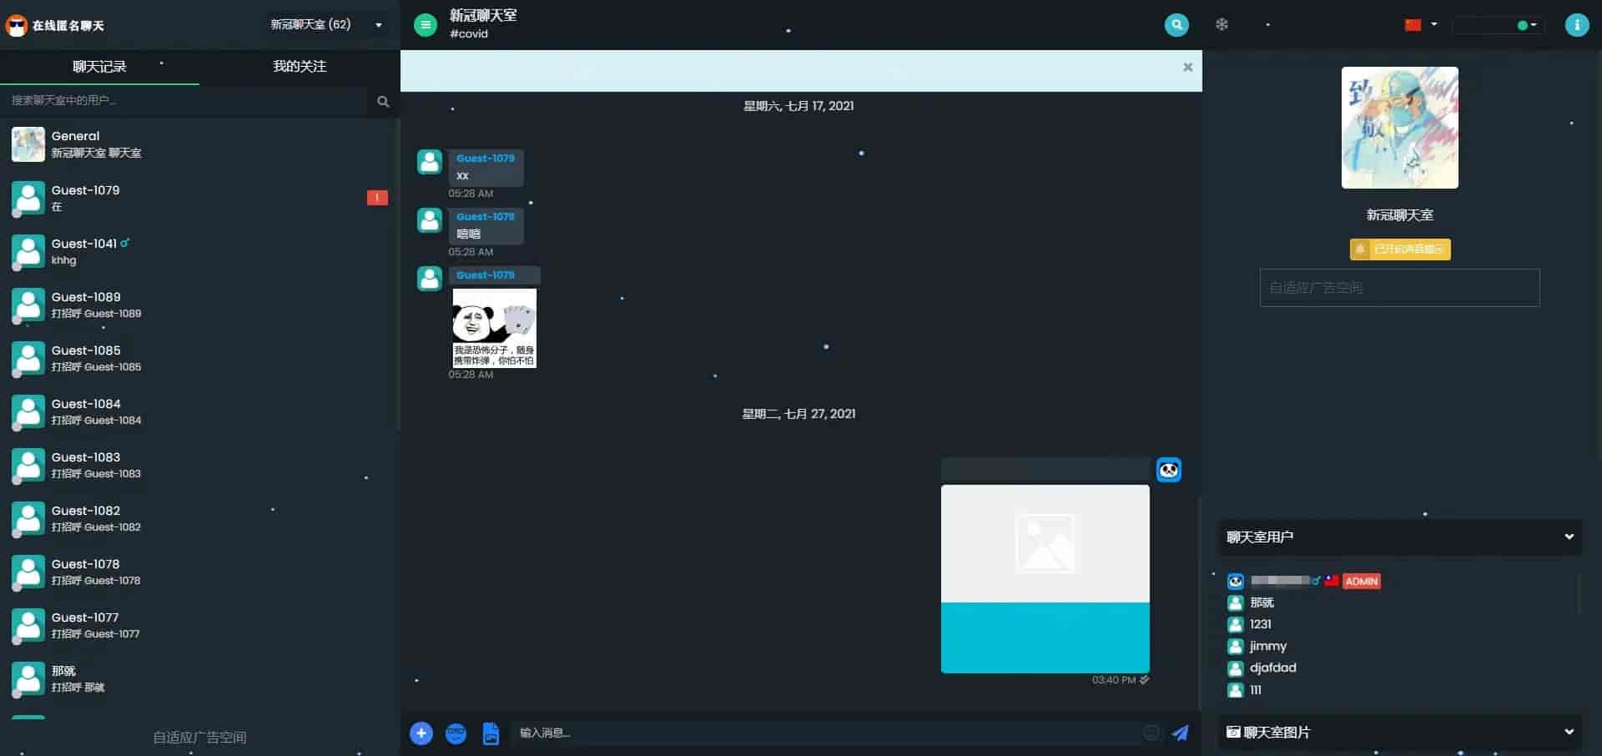The width and height of the screenshot is (1602, 756).
Task: Click the 在线匿名聊天 site logo
Action: coord(55,25)
